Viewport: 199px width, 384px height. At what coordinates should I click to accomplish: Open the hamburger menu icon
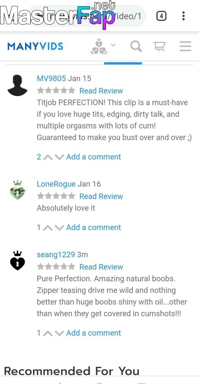click(x=185, y=46)
